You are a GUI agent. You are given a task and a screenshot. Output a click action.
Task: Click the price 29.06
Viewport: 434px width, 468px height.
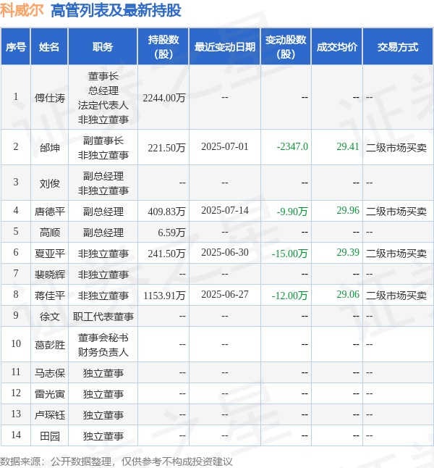348,295
